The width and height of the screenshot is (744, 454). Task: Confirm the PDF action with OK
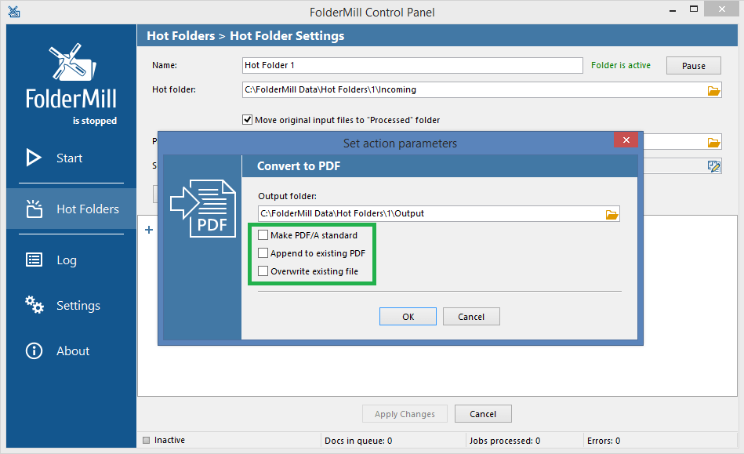pos(408,316)
